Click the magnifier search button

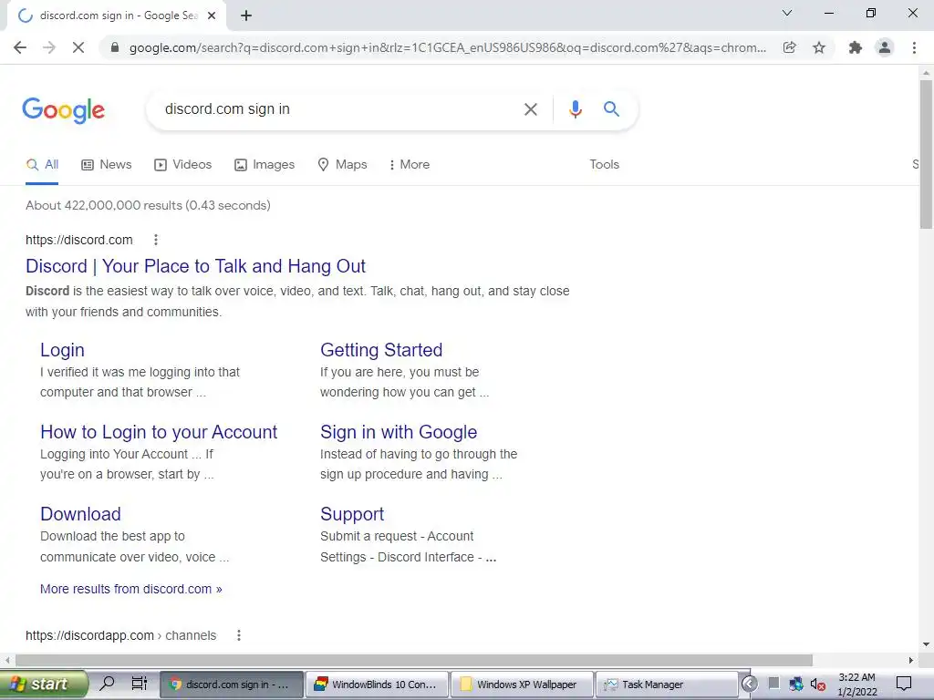[x=611, y=109]
